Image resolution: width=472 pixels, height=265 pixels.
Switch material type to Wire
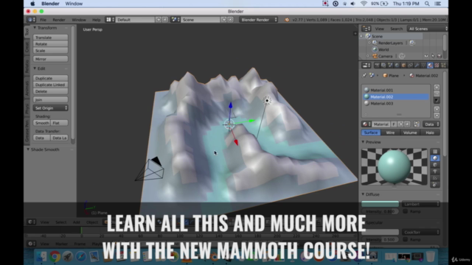point(390,132)
